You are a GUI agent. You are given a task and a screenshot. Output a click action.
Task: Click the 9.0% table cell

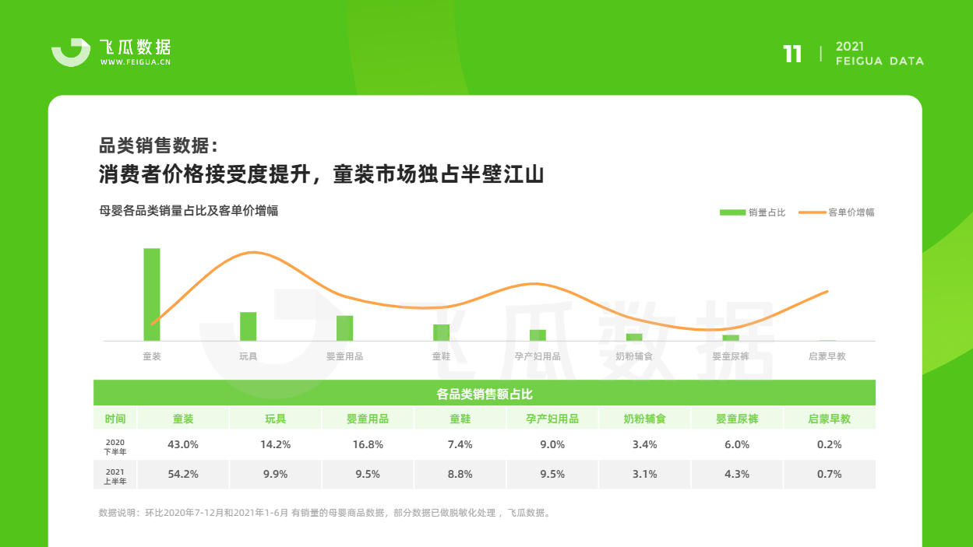pyautogui.click(x=552, y=444)
